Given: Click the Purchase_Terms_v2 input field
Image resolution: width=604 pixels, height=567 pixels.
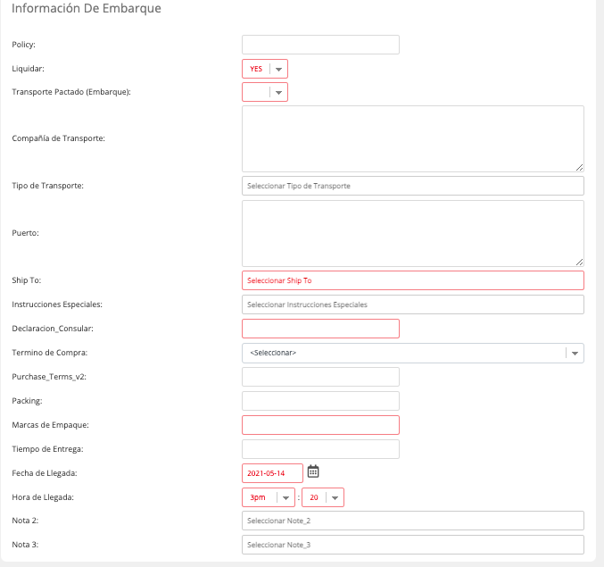Looking at the screenshot, I should tap(320, 377).
